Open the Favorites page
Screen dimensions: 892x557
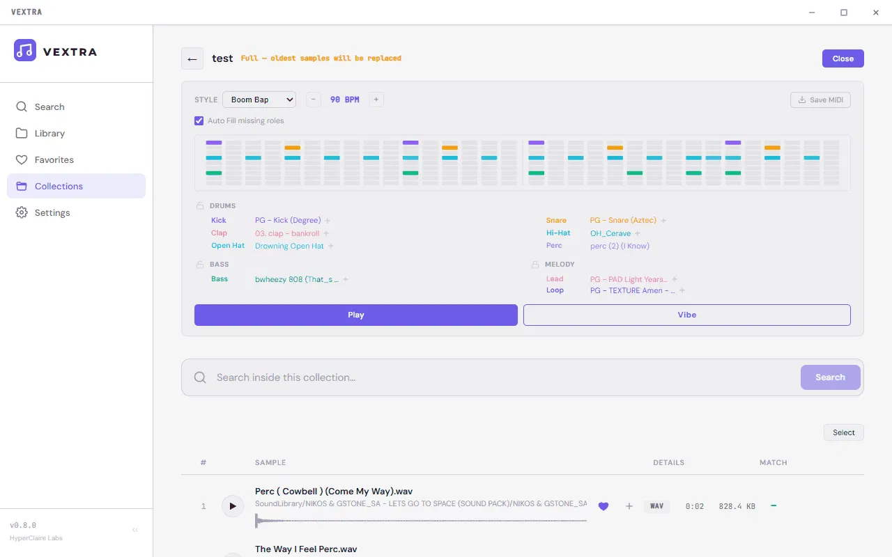pyautogui.click(x=76, y=159)
